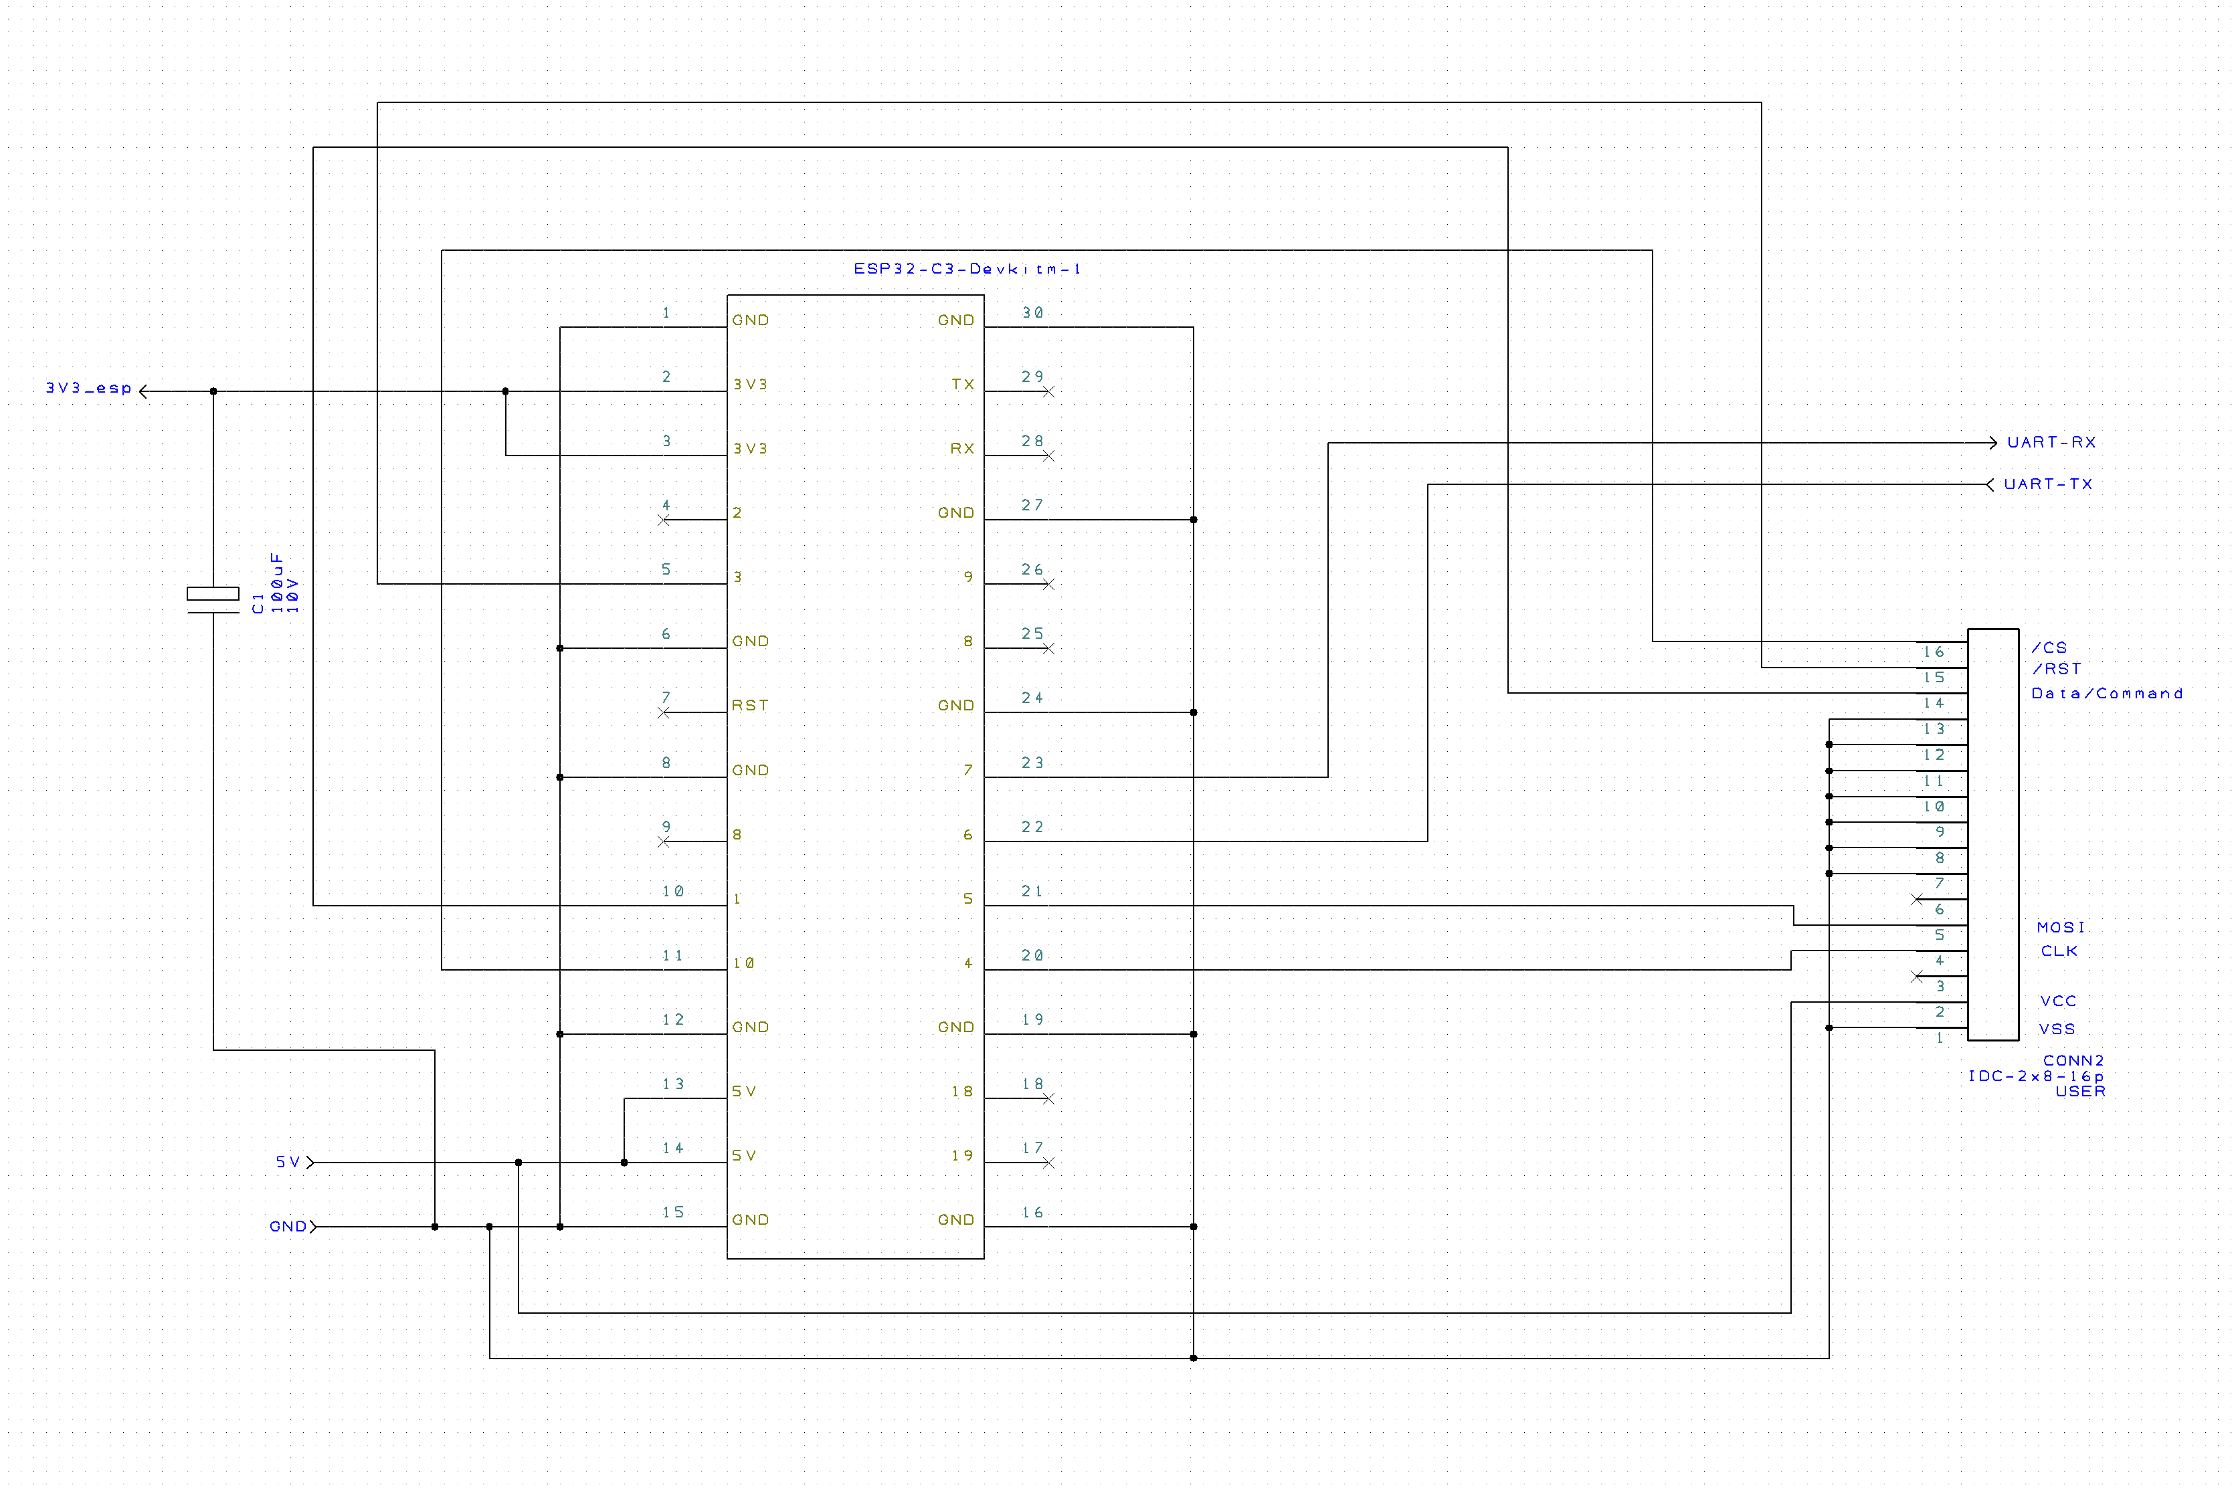Select the 3V3 pin name at pin 2

point(749,385)
